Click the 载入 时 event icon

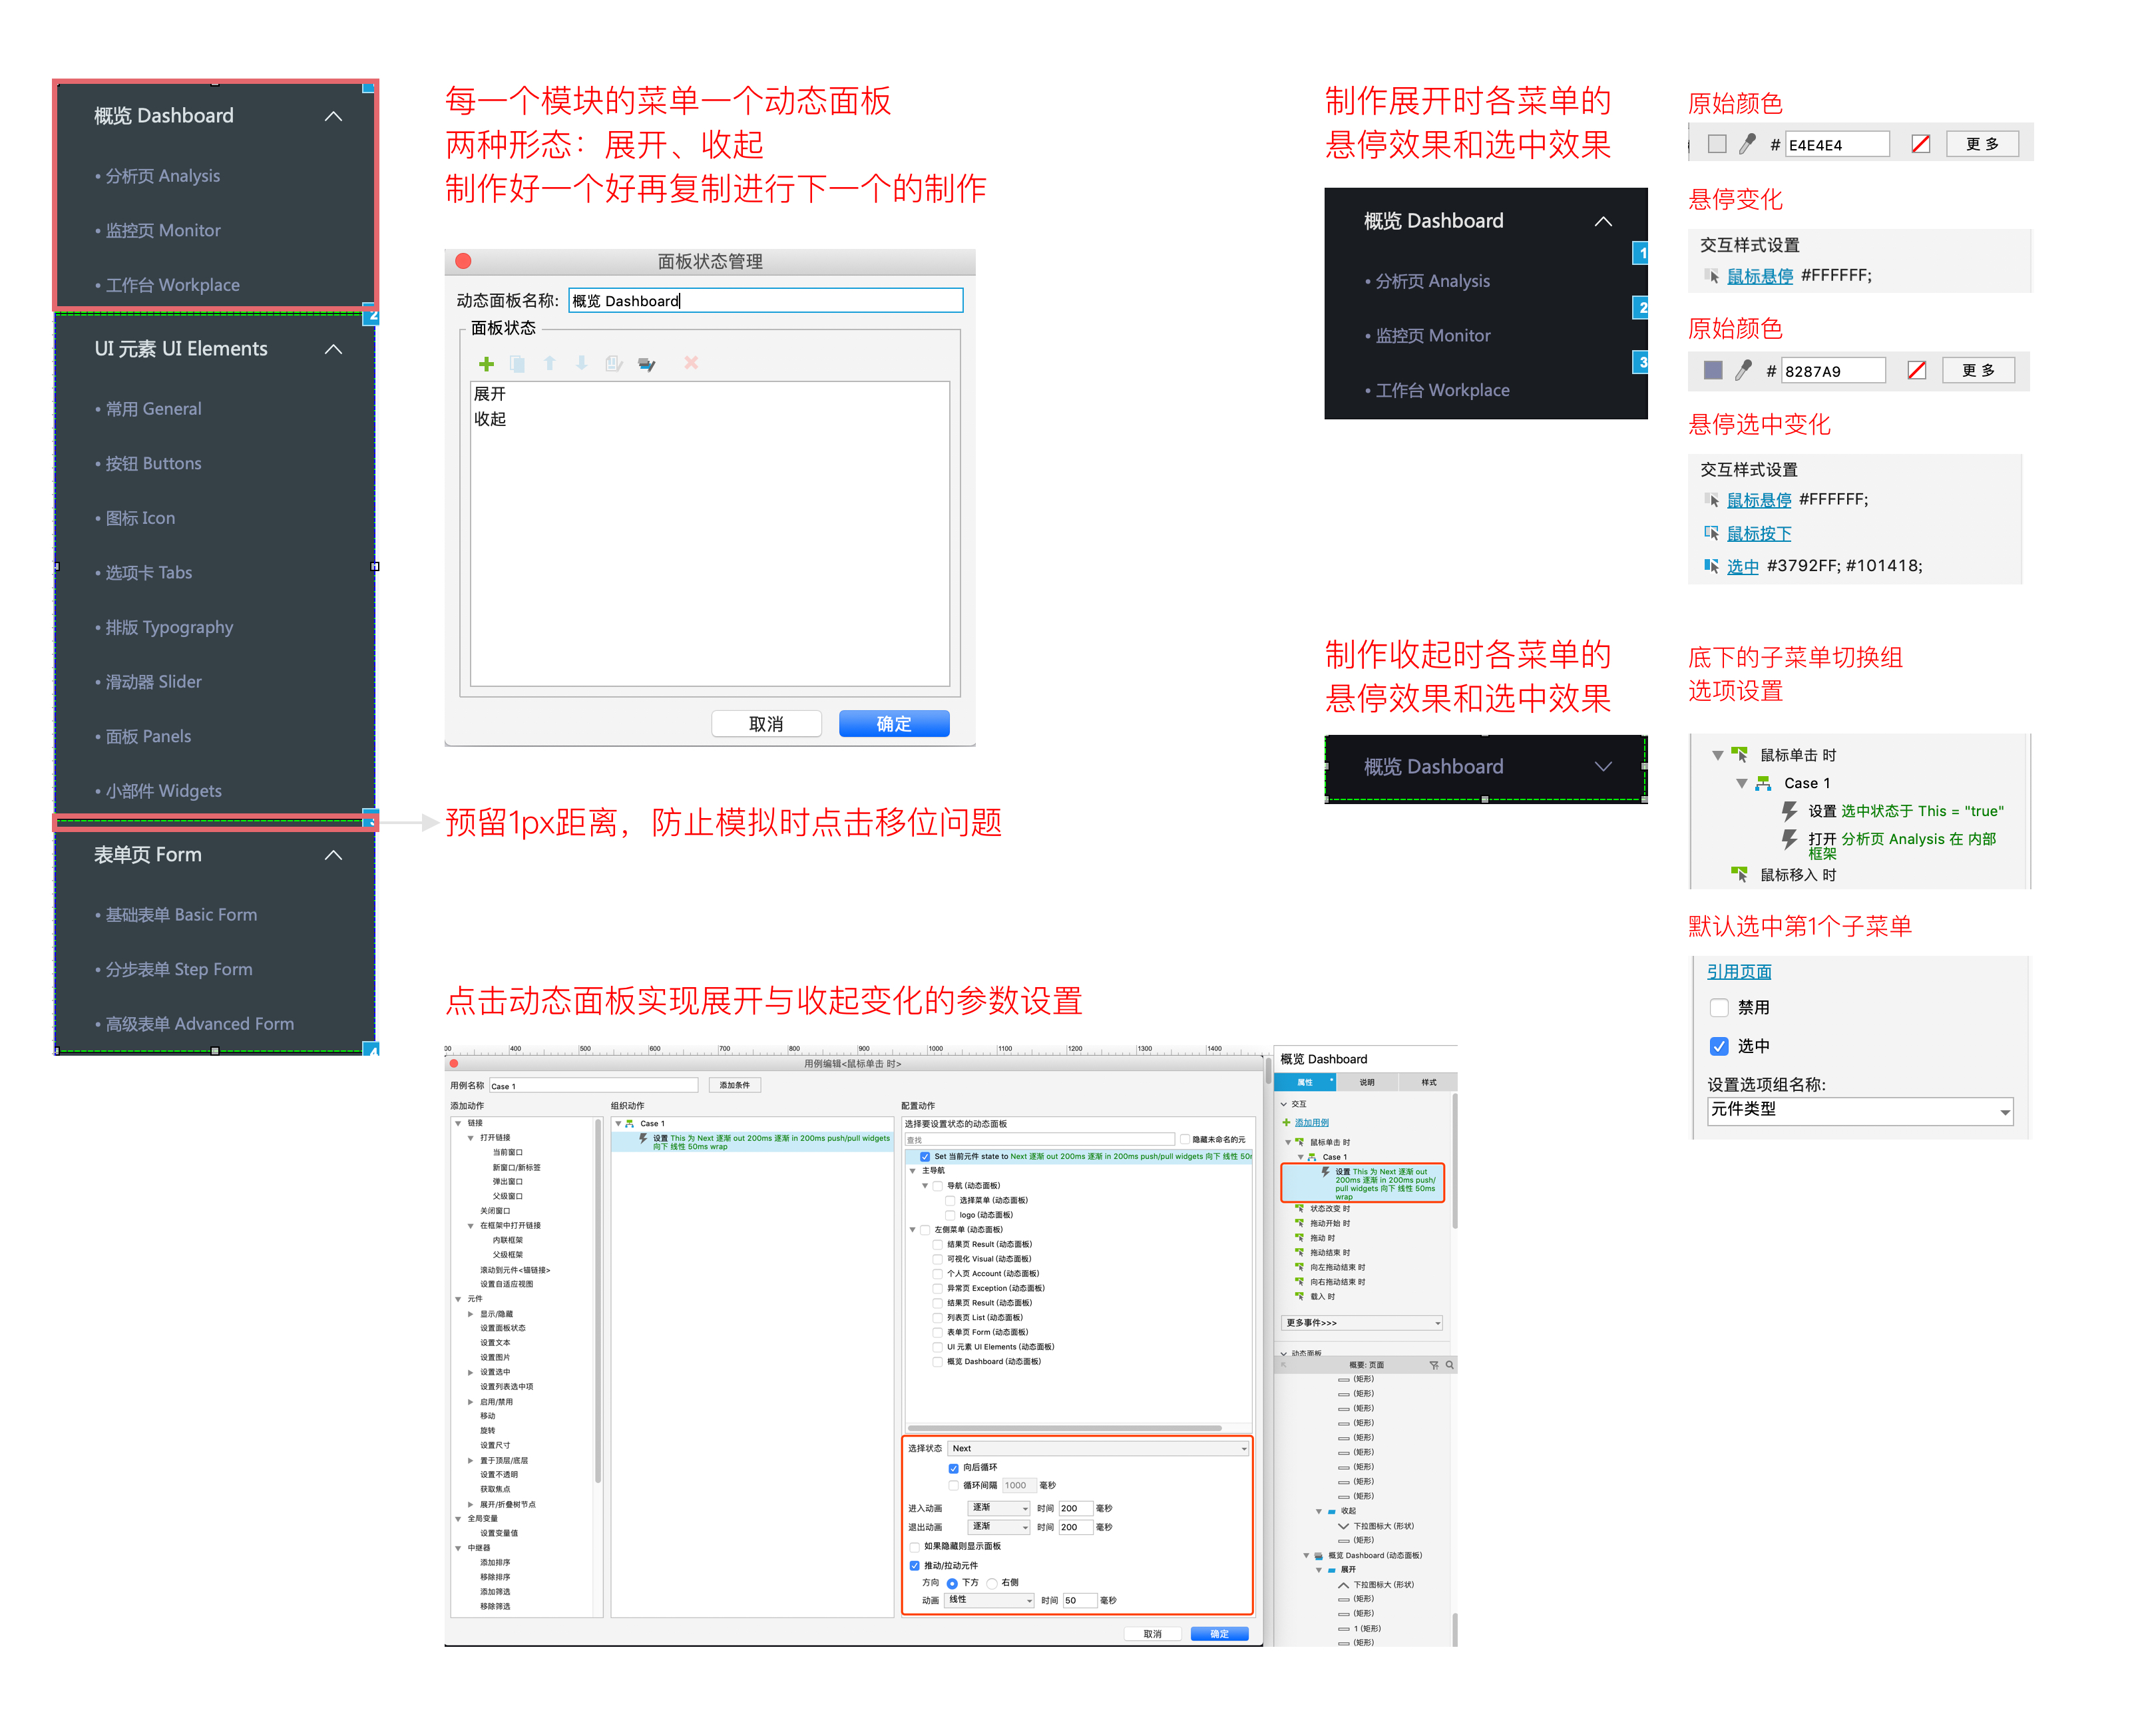(1300, 1297)
